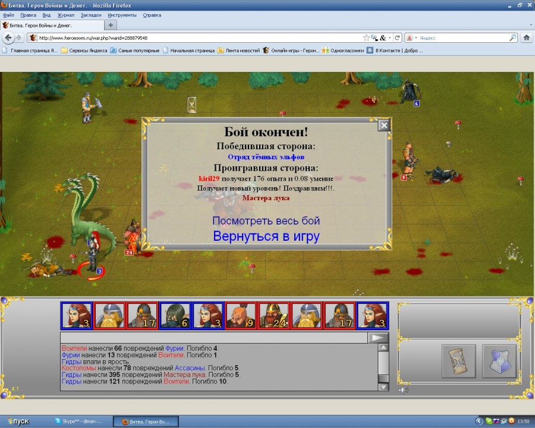
Task: Open the Журнал menu
Action: [x=66, y=15]
